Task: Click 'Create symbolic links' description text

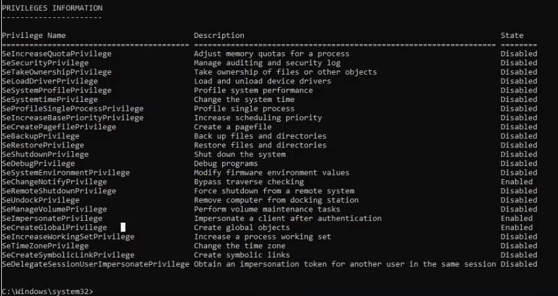Action: 242,255
